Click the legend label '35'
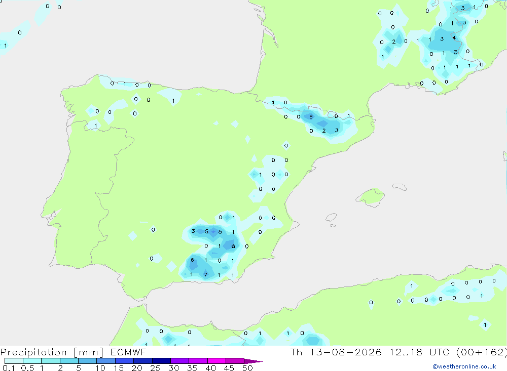 tap(192, 368)
